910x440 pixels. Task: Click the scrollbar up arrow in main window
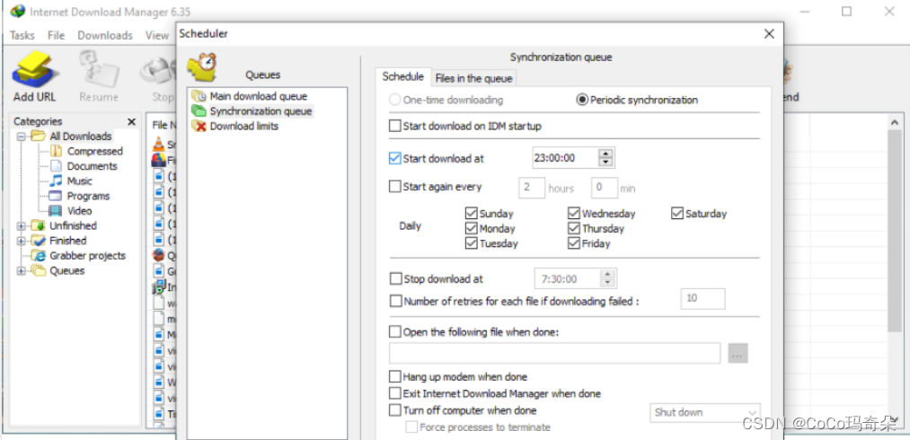895,121
